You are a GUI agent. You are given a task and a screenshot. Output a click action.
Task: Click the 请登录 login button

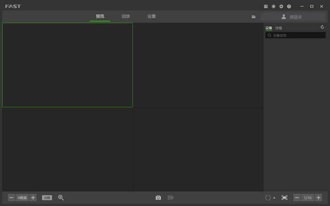coord(293,17)
